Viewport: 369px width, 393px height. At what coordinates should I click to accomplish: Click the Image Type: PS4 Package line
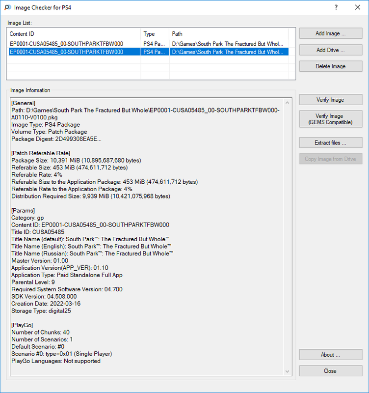click(46, 125)
